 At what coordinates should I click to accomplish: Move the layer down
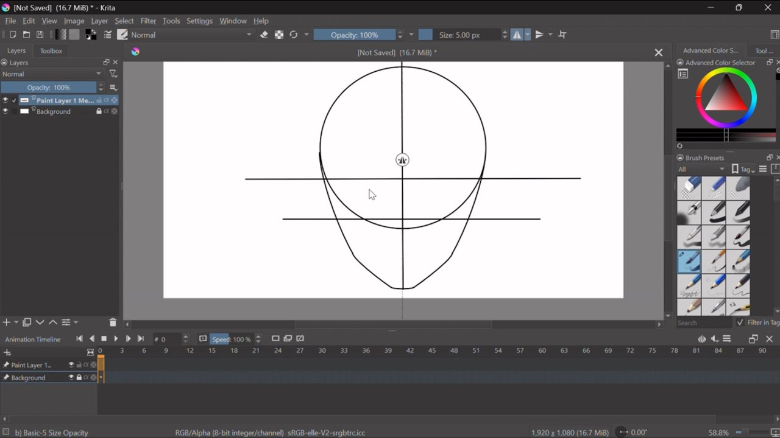click(40, 322)
